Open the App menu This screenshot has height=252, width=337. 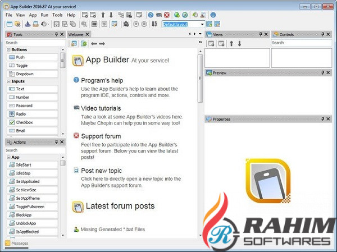[33, 15]
